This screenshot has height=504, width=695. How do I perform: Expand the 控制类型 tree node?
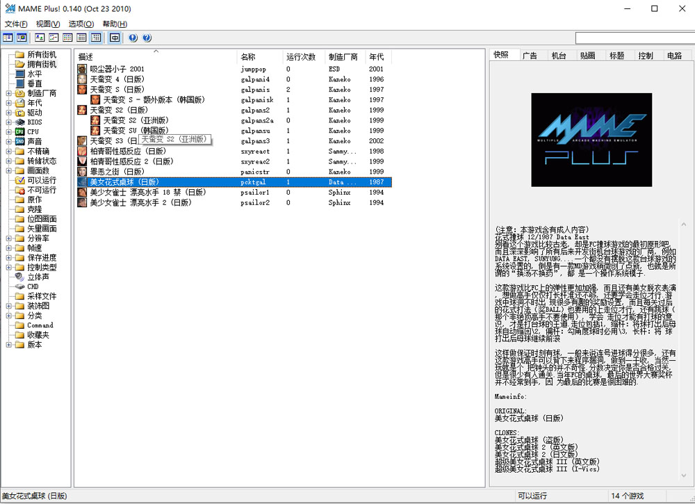[x=8, y=267]
